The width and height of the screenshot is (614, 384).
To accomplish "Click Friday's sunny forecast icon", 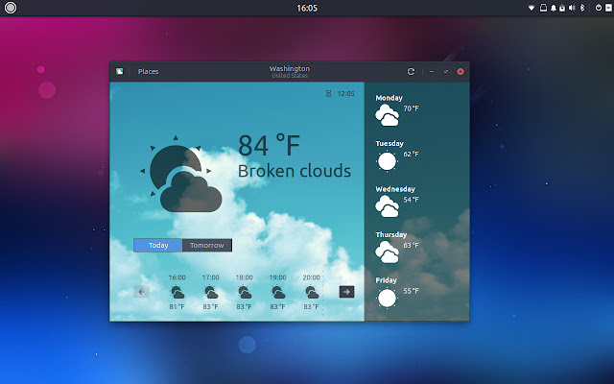I will pos(387,298).
